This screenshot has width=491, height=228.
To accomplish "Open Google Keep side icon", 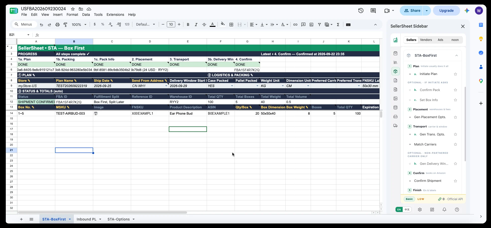I will [481, 39].
